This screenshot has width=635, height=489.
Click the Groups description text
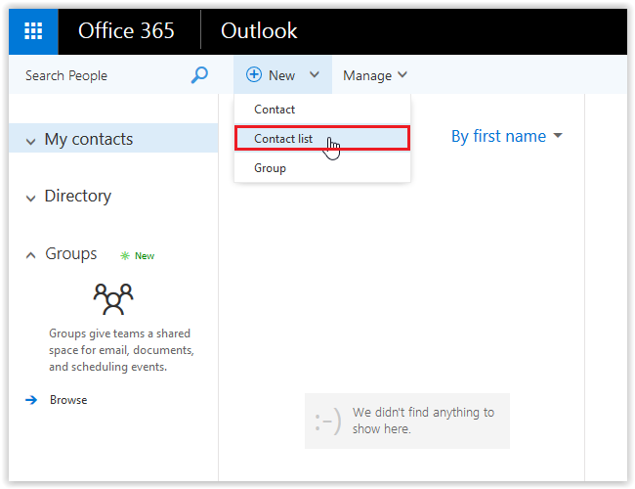[x=121, y=350]
